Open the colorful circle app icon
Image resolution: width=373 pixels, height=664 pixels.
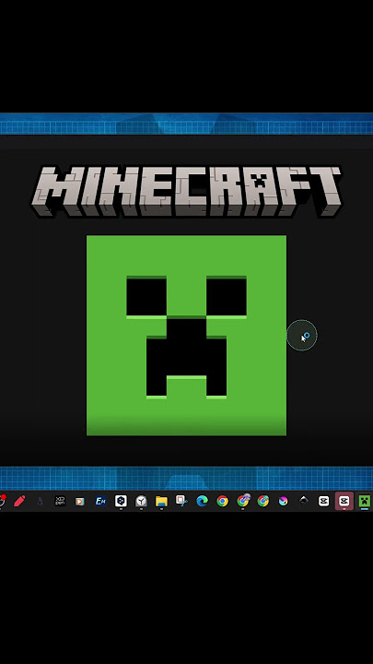284,502
